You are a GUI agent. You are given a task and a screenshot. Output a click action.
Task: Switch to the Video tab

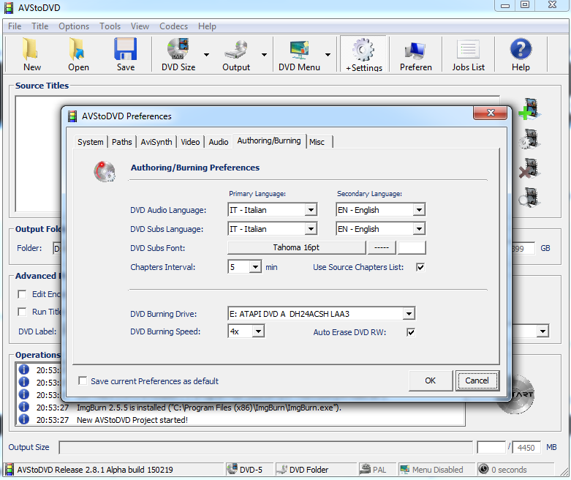pyautogui.click(x=190, y=142)
